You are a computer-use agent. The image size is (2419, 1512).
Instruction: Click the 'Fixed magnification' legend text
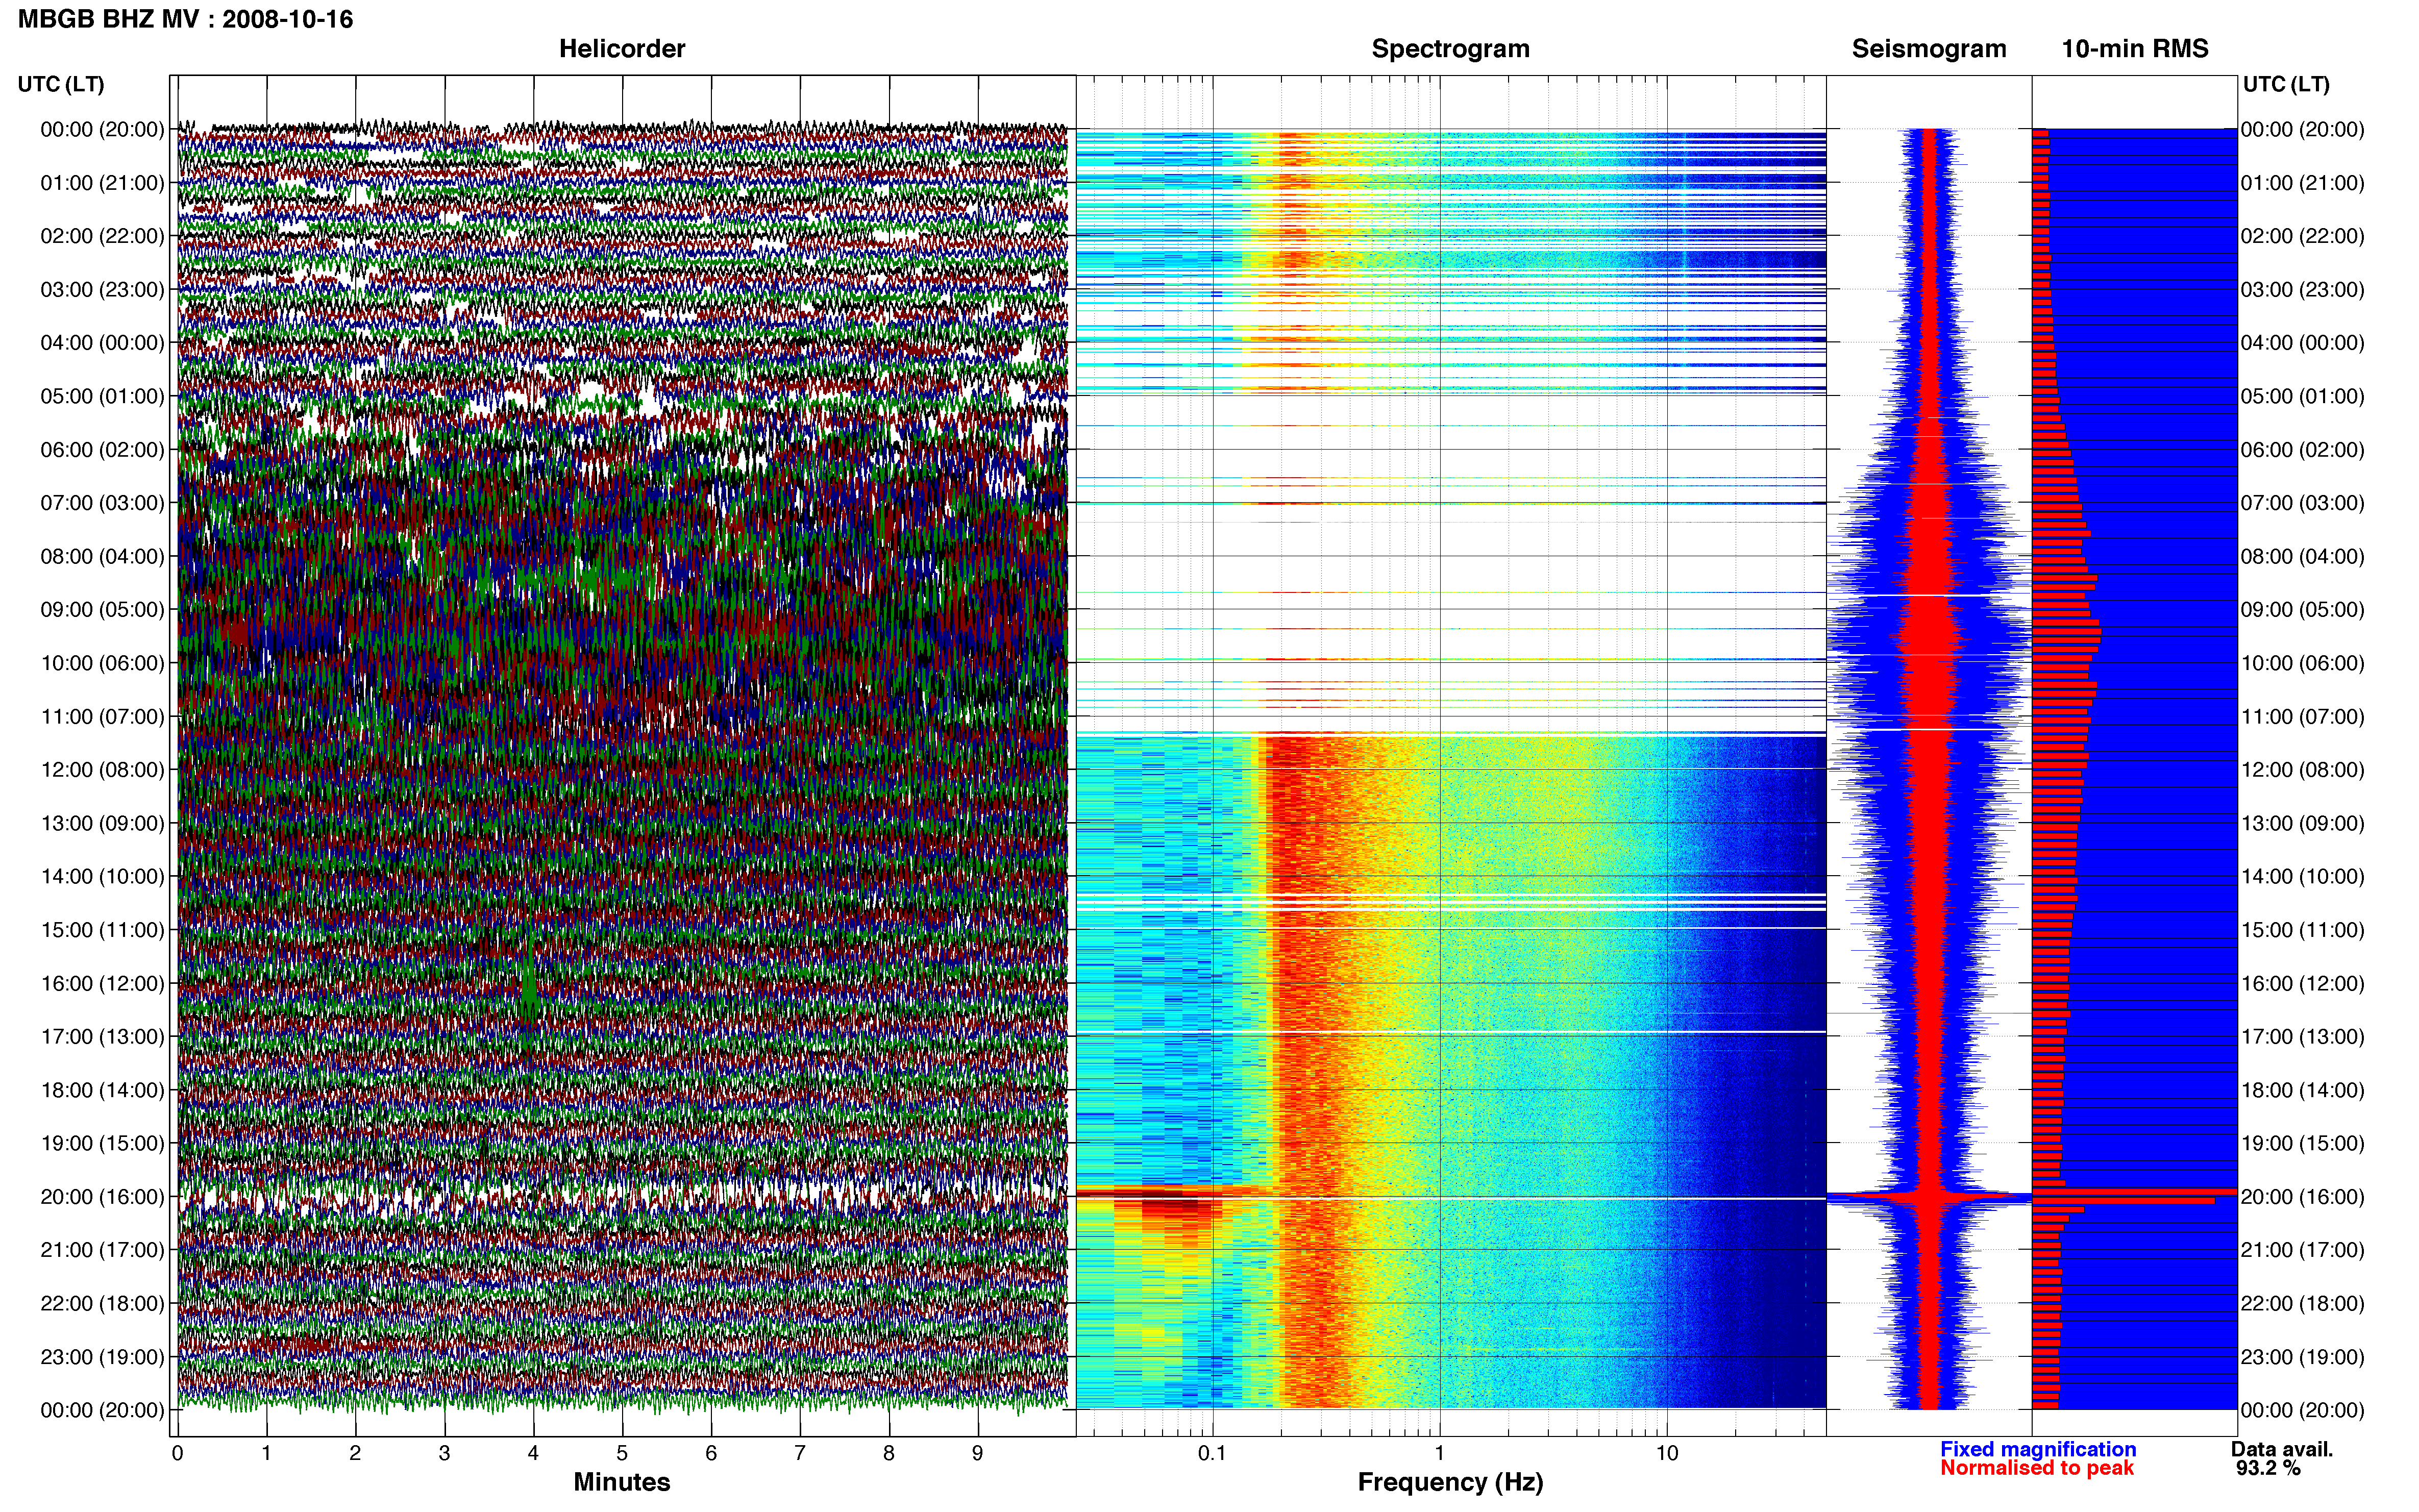2038,1449
